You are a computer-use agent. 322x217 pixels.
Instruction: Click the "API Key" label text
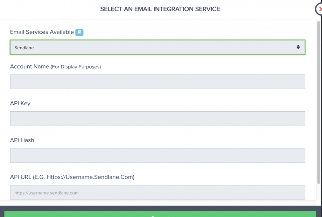point(20,104)
